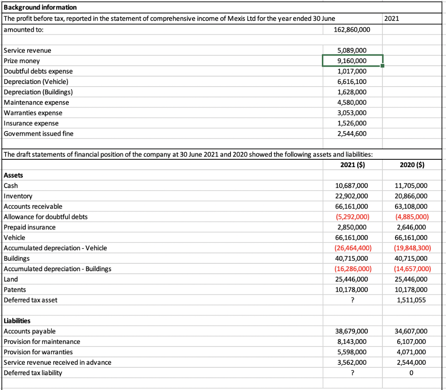Click the Deferred tax liability question mark cell
446x390 pixels.
(352, 373)
